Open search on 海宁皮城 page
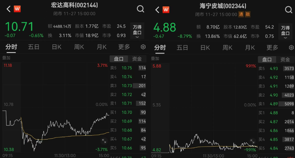295x158 pixels. point(289,10)
